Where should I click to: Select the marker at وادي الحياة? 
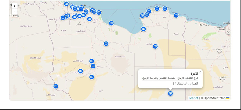click(80, 71)
